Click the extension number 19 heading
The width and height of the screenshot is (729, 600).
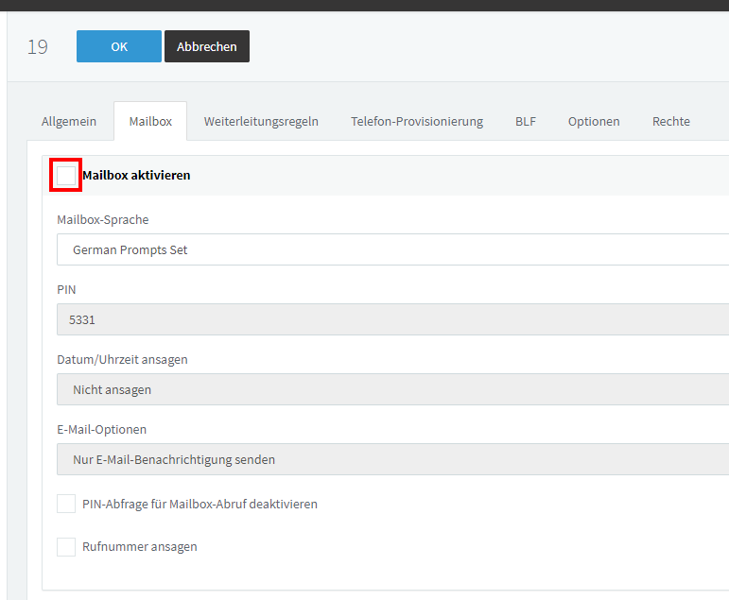[38, 47]
